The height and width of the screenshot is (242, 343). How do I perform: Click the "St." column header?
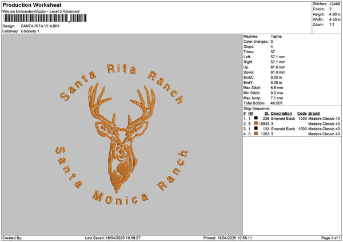[x=266, y=114]
